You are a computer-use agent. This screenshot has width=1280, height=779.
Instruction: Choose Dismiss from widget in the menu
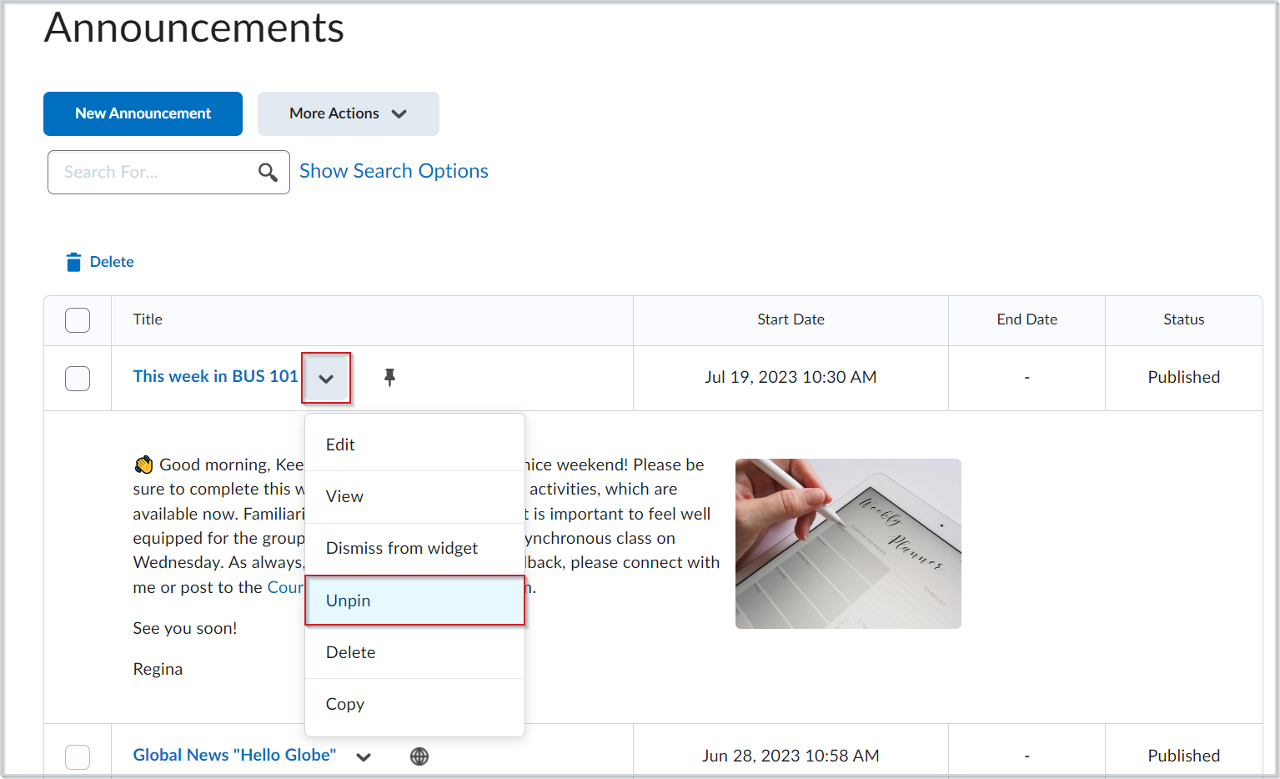(402, 548)
